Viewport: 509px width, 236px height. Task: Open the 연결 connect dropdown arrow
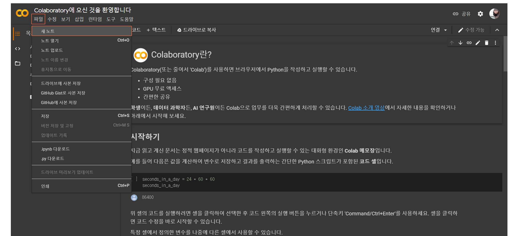coord(445,30)
